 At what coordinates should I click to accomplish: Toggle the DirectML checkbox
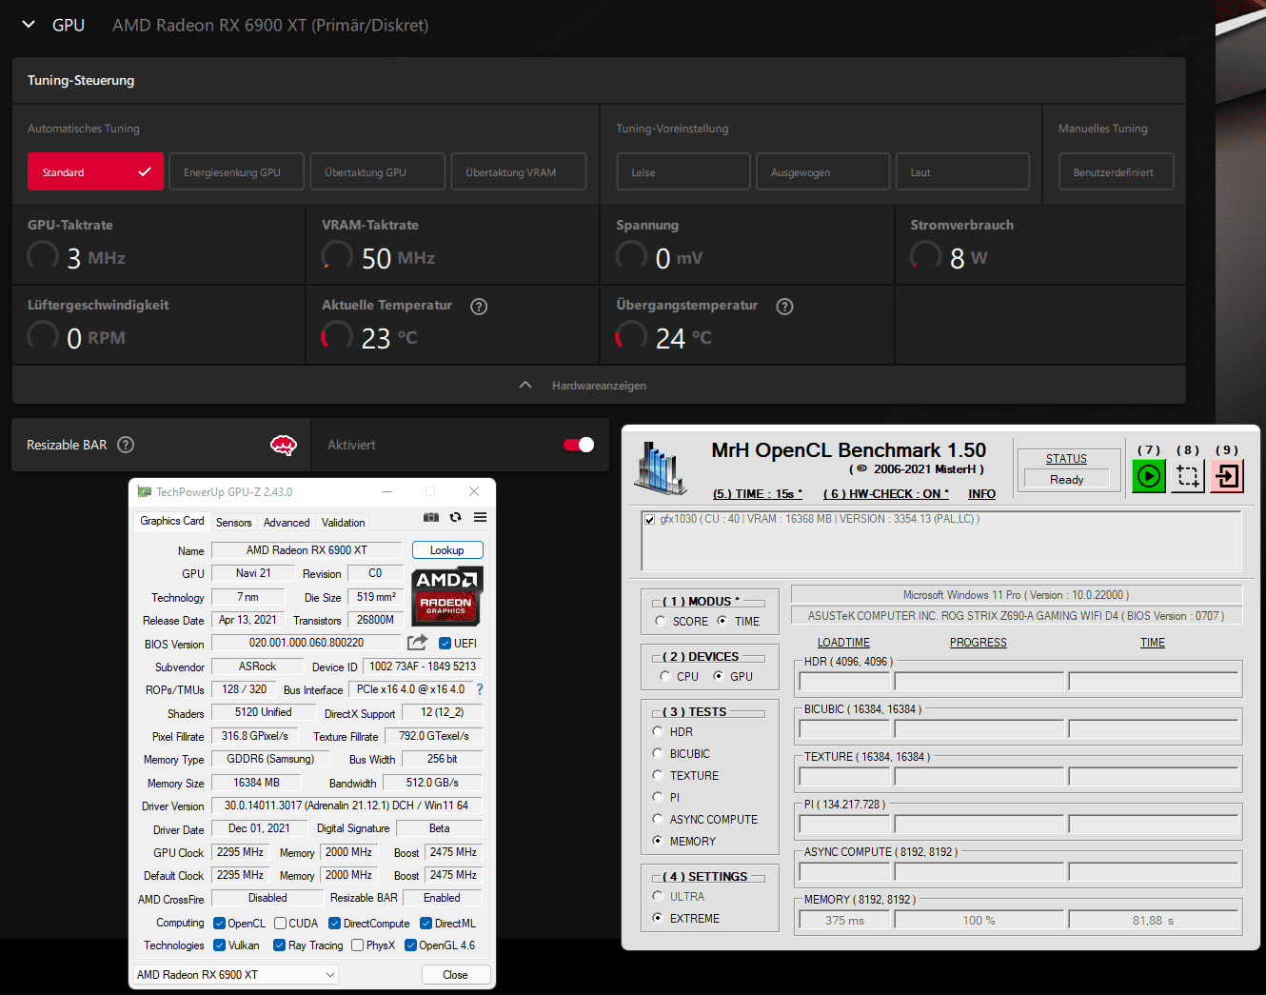426,924
